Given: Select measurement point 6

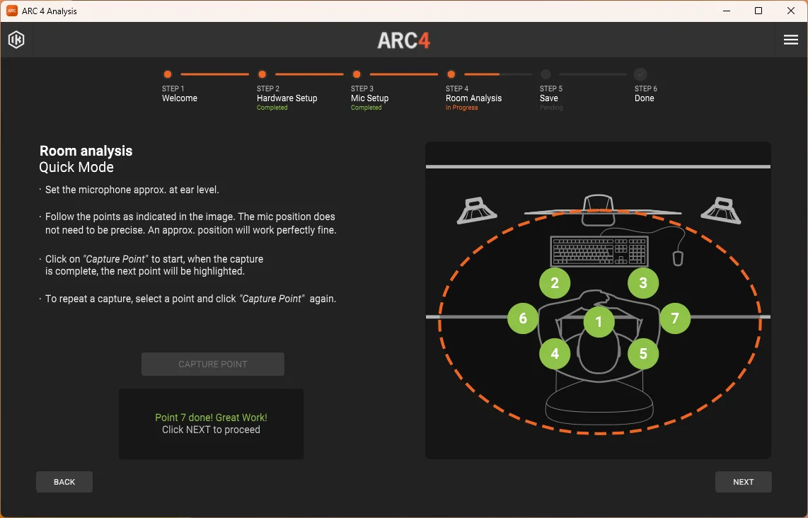Looking at the screenshot, I should coord(523,318).
